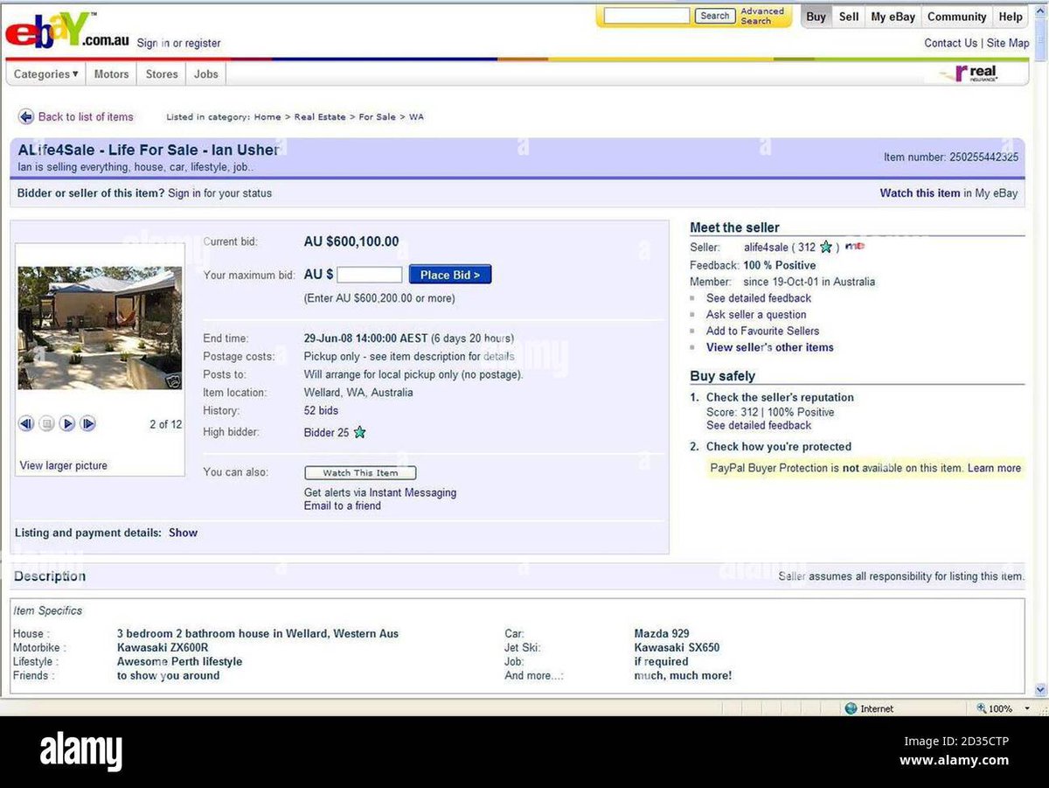Click the 'Item number: 250255442325' text
Image resolution: width=1049 pixels, height=788 pixels.
click(951, 157)
